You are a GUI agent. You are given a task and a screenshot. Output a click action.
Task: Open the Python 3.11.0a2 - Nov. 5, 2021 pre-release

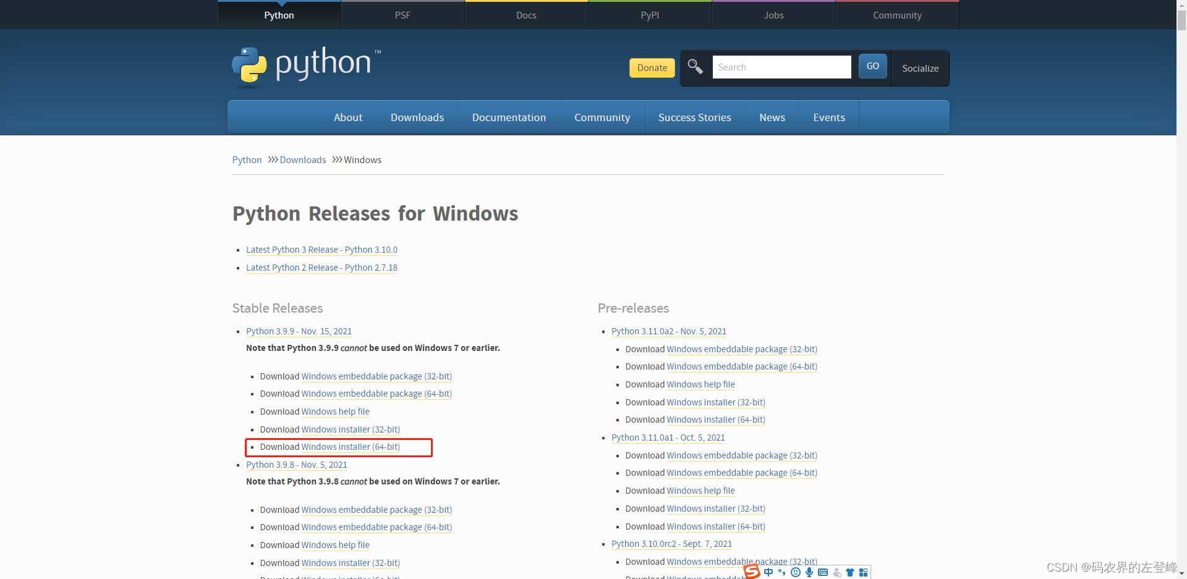669,331
